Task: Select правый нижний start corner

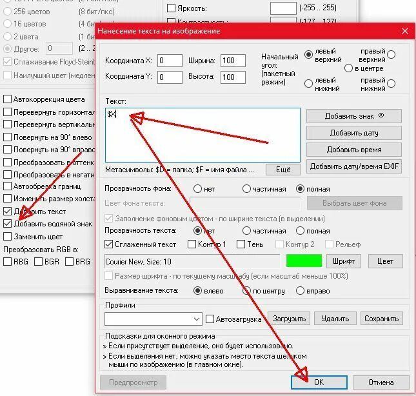Action: pos(391,84)
